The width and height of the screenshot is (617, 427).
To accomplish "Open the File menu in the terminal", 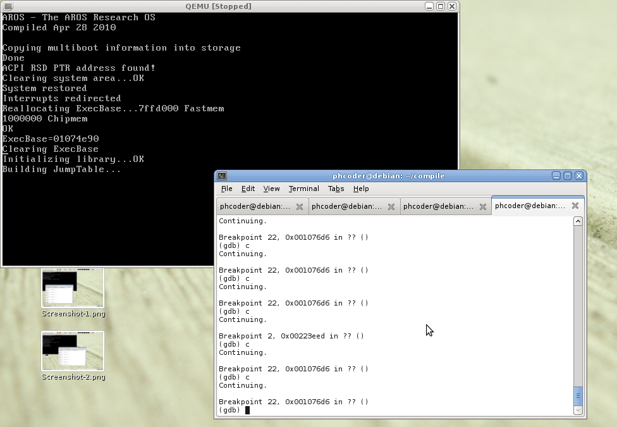I will tap(226, 189).
